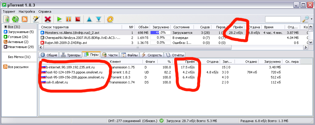Sort torrents by Загружено column header

[161, 27]
